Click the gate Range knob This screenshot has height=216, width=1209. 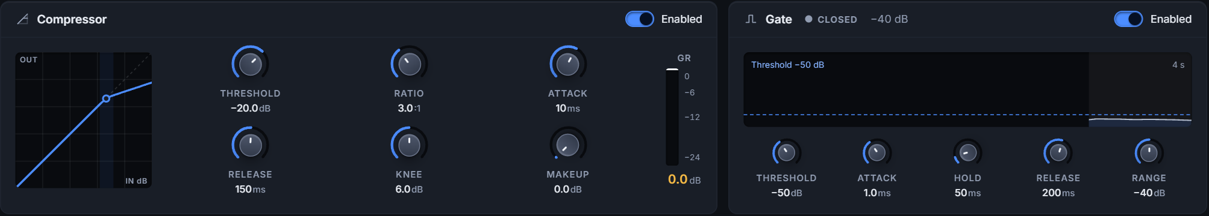tap(1149, 152)
